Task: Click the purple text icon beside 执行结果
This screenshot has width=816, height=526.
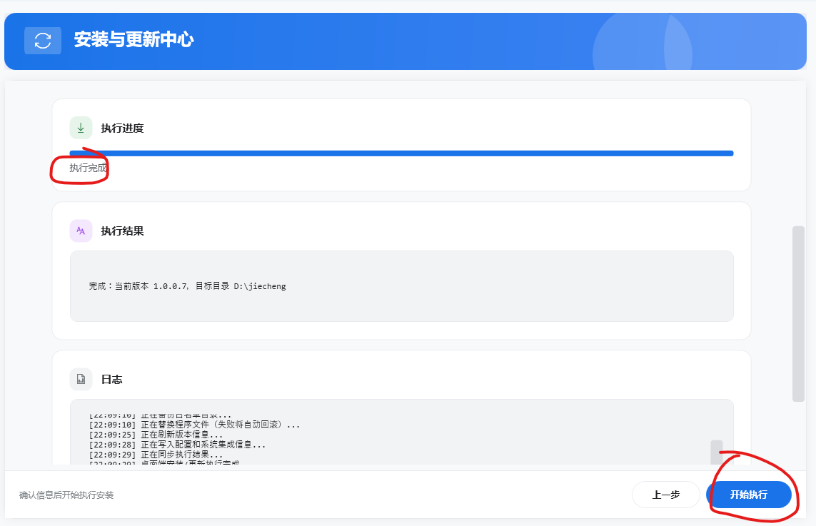Action: (x=81, y=231)
